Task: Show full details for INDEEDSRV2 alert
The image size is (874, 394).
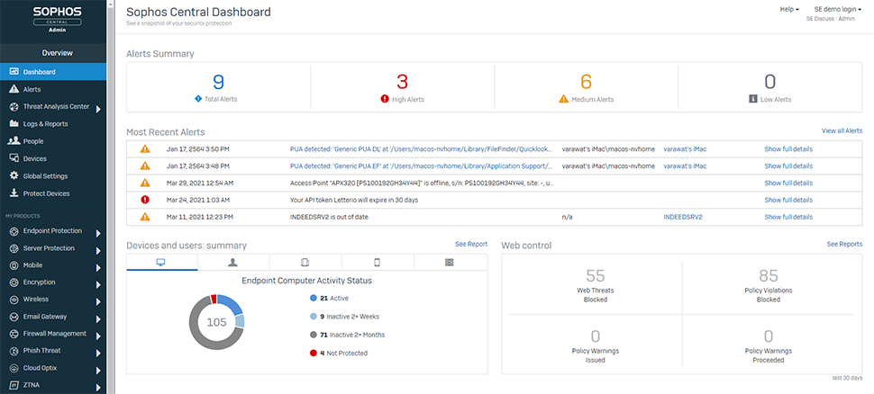Action: [788, 217]
